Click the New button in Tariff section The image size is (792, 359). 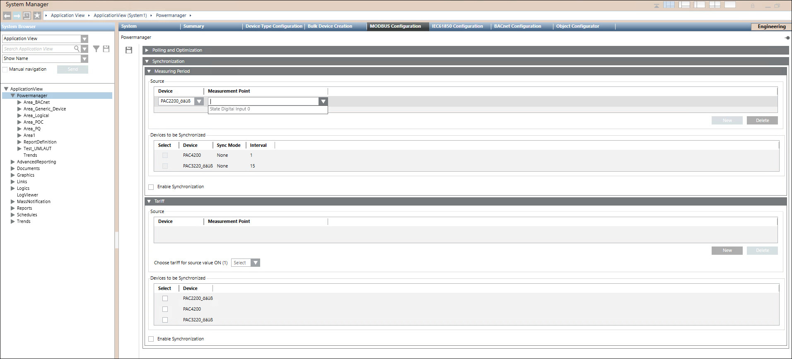click(727, 251)
